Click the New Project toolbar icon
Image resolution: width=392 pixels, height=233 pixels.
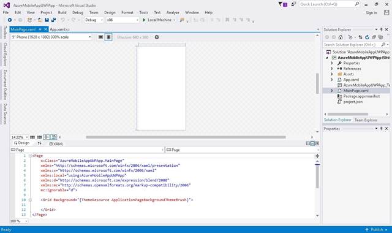pos(29,20)
